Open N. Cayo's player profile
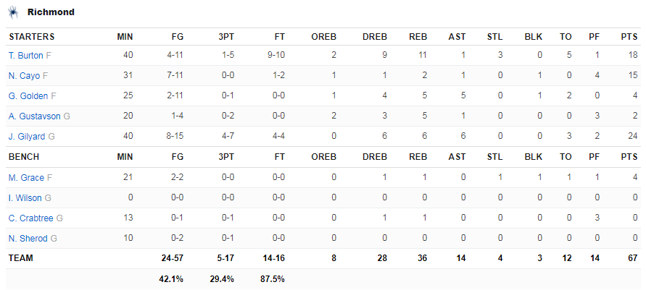Viewport: 646px width, 290px height. pos(24,76)
